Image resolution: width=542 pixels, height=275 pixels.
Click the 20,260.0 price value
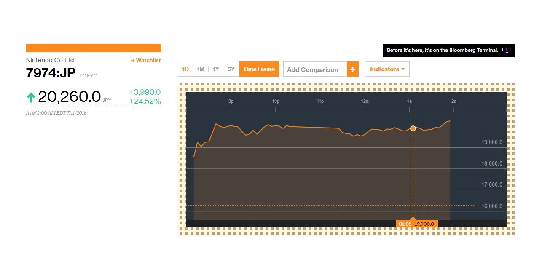pyautogui.click(x=69, y=97)
